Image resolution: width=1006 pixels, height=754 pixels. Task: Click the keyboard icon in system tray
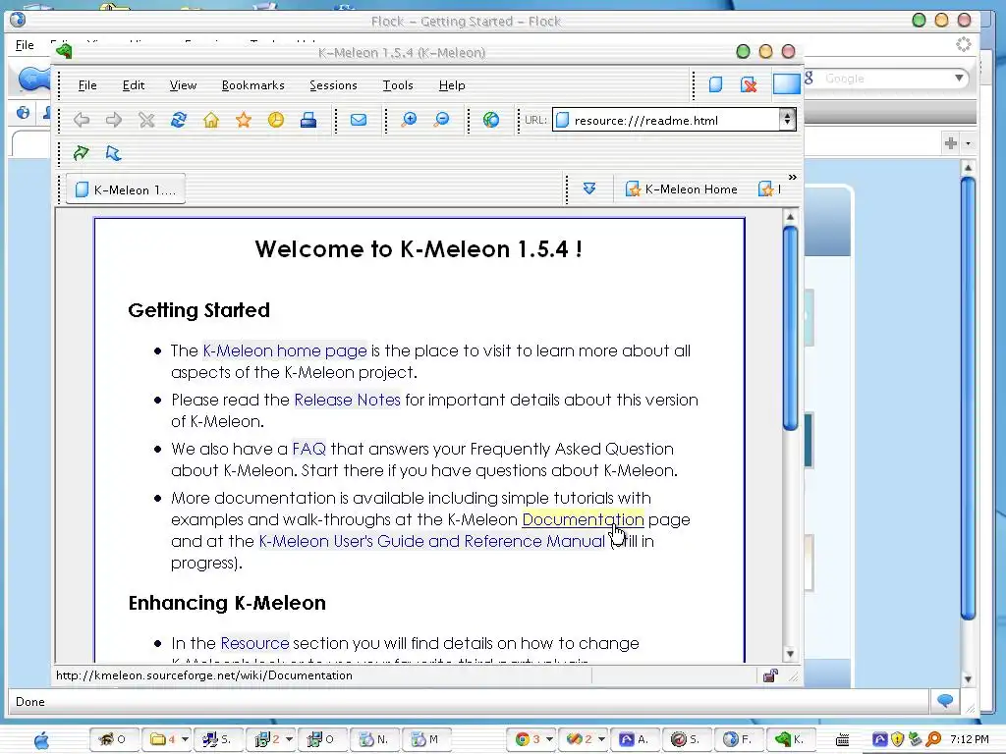coord(842,740)
